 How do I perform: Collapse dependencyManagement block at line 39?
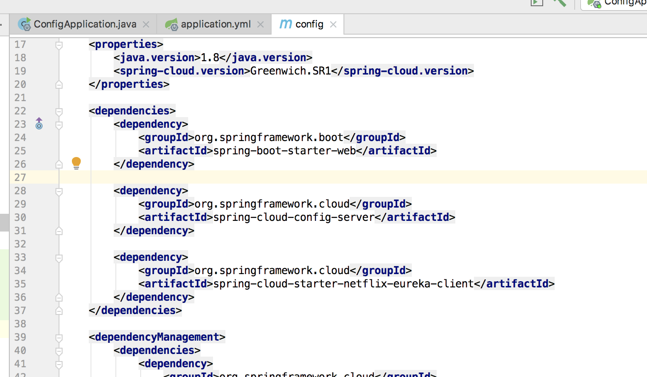[x=59, y=338]
